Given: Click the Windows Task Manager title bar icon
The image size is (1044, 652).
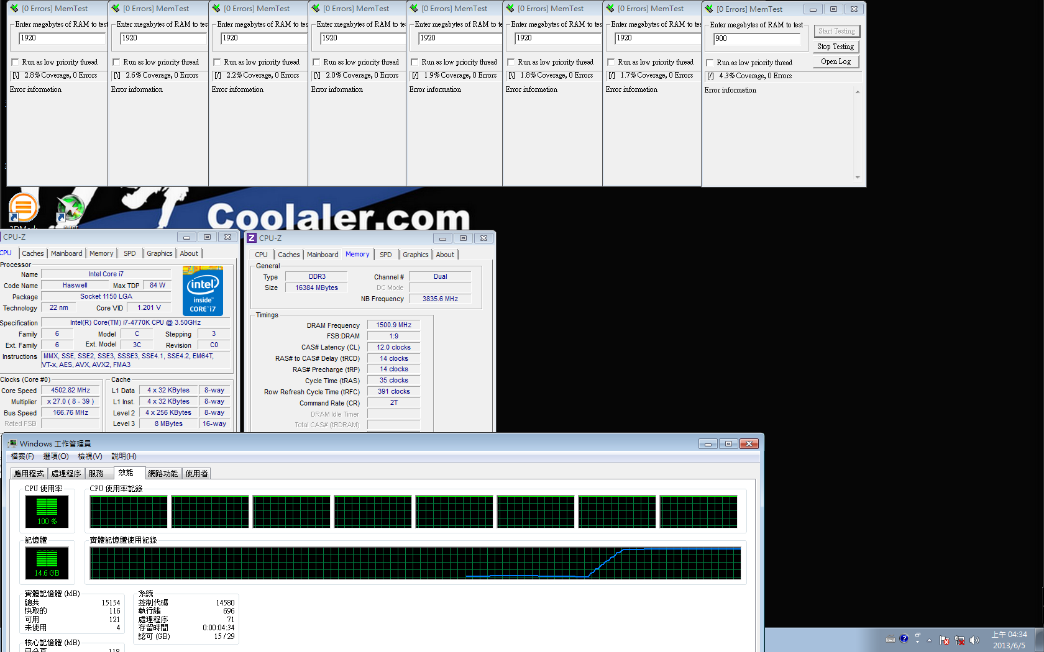Looking at the screenshot, I should (12, 443).
